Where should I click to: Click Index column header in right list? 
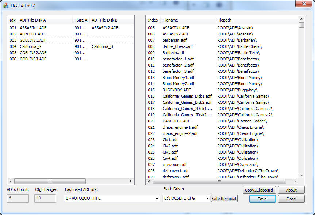point(153,20)
